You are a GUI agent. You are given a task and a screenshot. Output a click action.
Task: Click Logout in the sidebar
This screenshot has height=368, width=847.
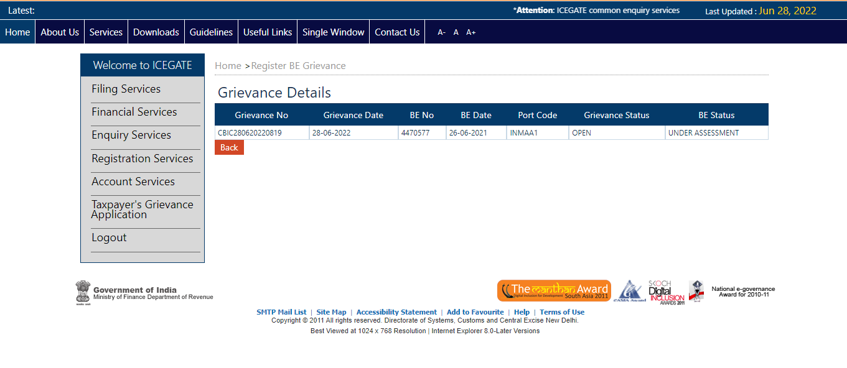pos(109,237)
